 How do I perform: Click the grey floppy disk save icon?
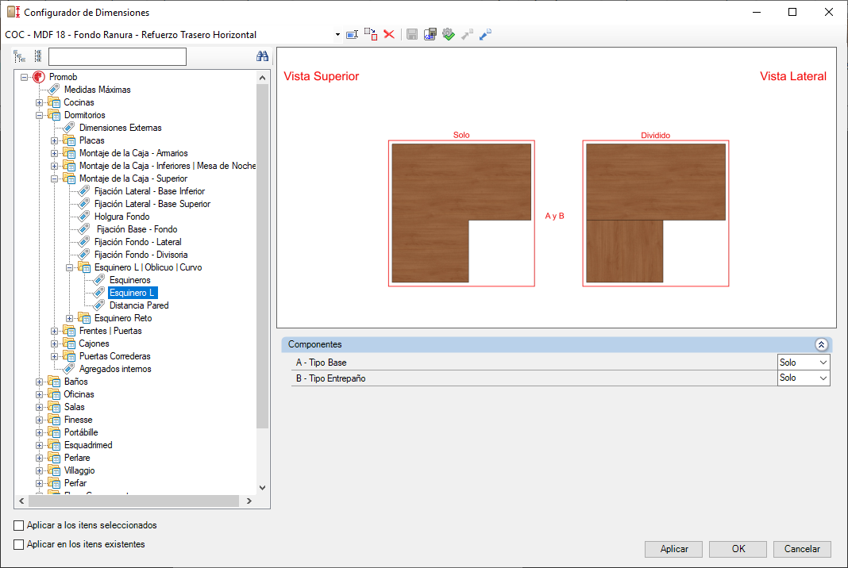(x=412, y=35)
